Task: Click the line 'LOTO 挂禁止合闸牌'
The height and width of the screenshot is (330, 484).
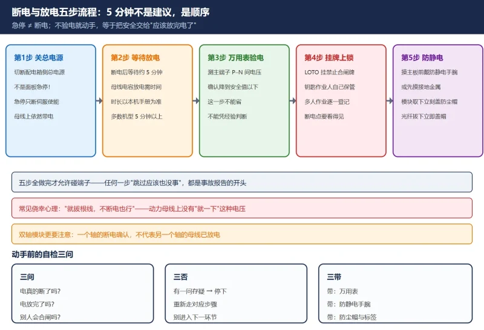Action: [x=329, y=72]
